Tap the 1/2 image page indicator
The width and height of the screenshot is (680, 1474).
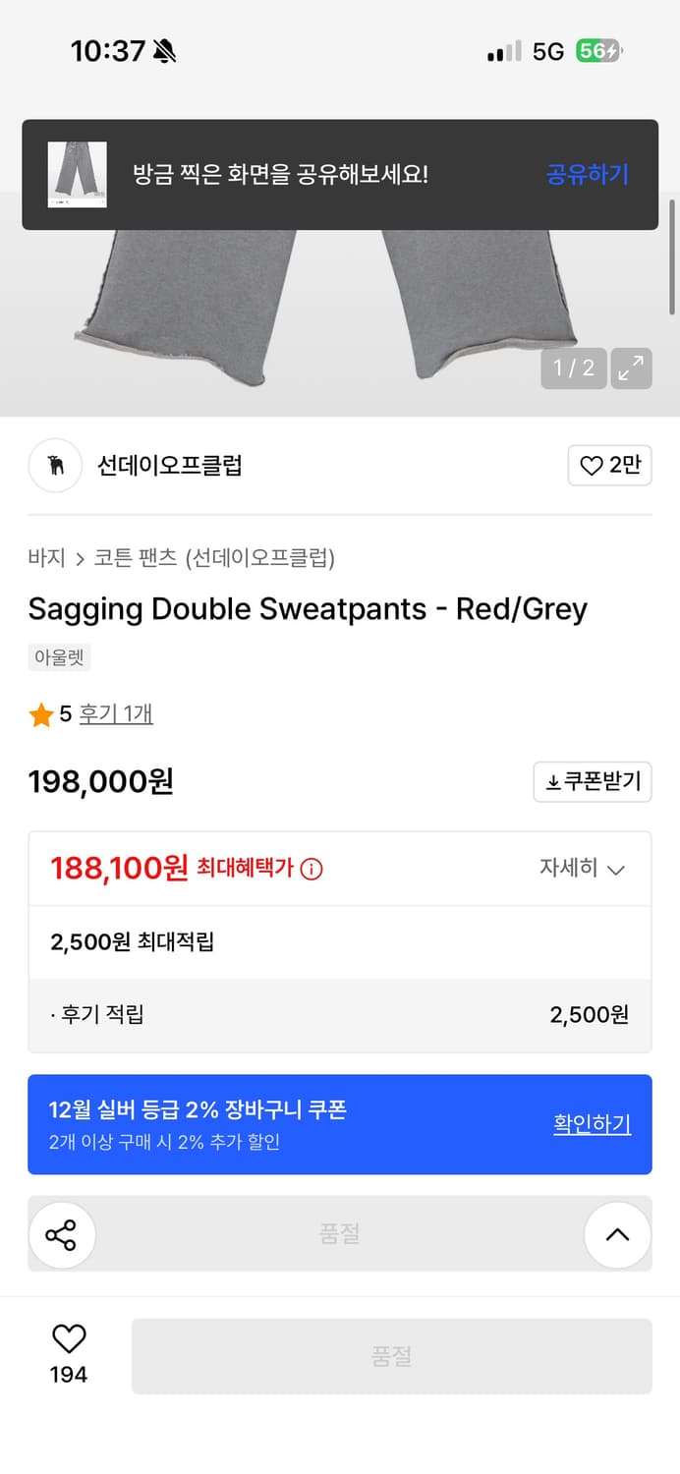(x=573, y=368)
